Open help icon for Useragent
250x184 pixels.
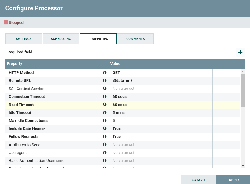pos(105,152)
